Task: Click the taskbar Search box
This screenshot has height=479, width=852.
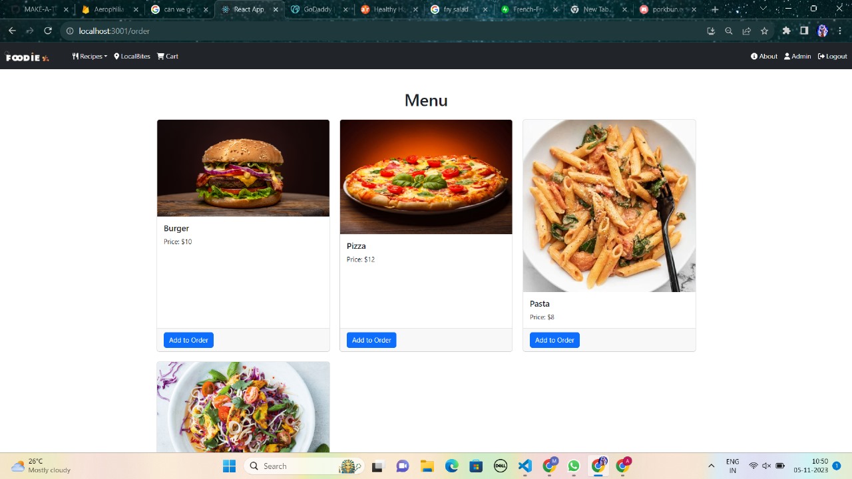Action: click(304, 466)
